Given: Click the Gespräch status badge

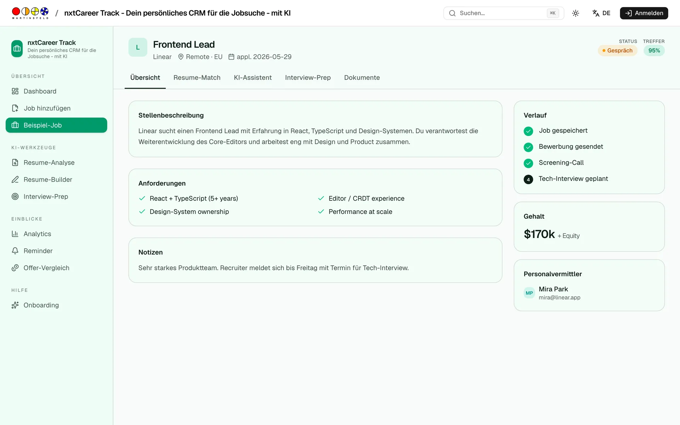Looking at the screenshot, I should point(617,51).
